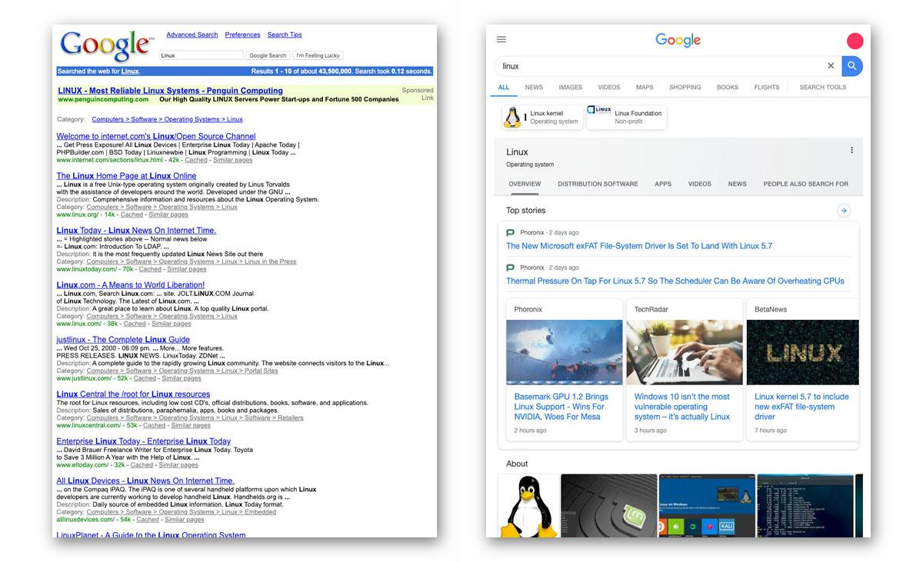Click the I'm Feeling Lucky button
The height and width of the screenshot is (562, 923).
(x=318, y=55)
